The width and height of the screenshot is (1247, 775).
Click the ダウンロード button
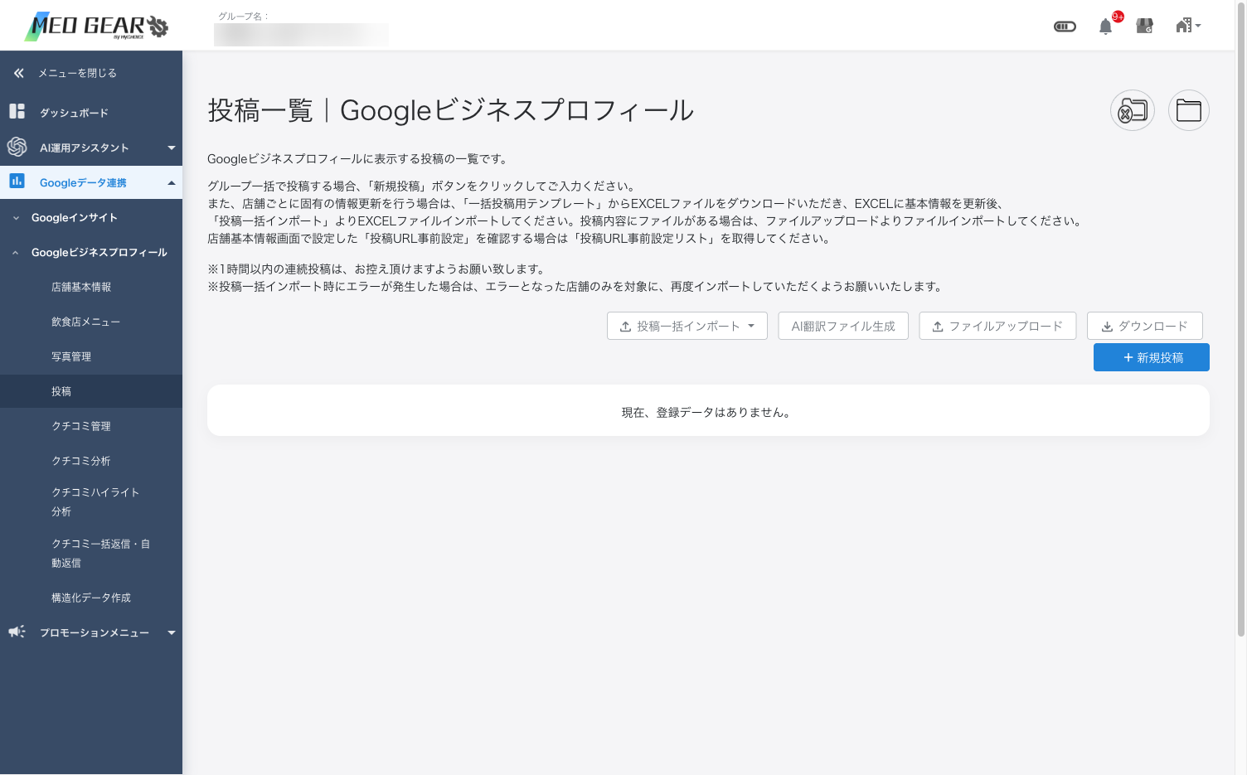pos(1145,326)
